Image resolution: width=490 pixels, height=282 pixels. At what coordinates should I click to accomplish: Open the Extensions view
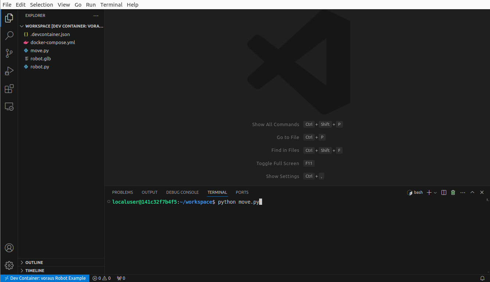pos(9,89)
